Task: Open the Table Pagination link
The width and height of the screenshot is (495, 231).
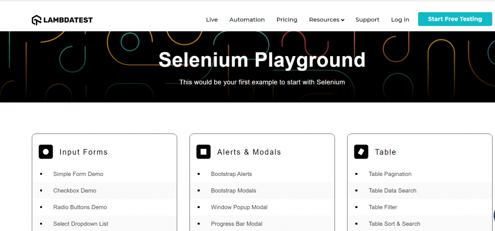Action: click(x=390, y=174)
